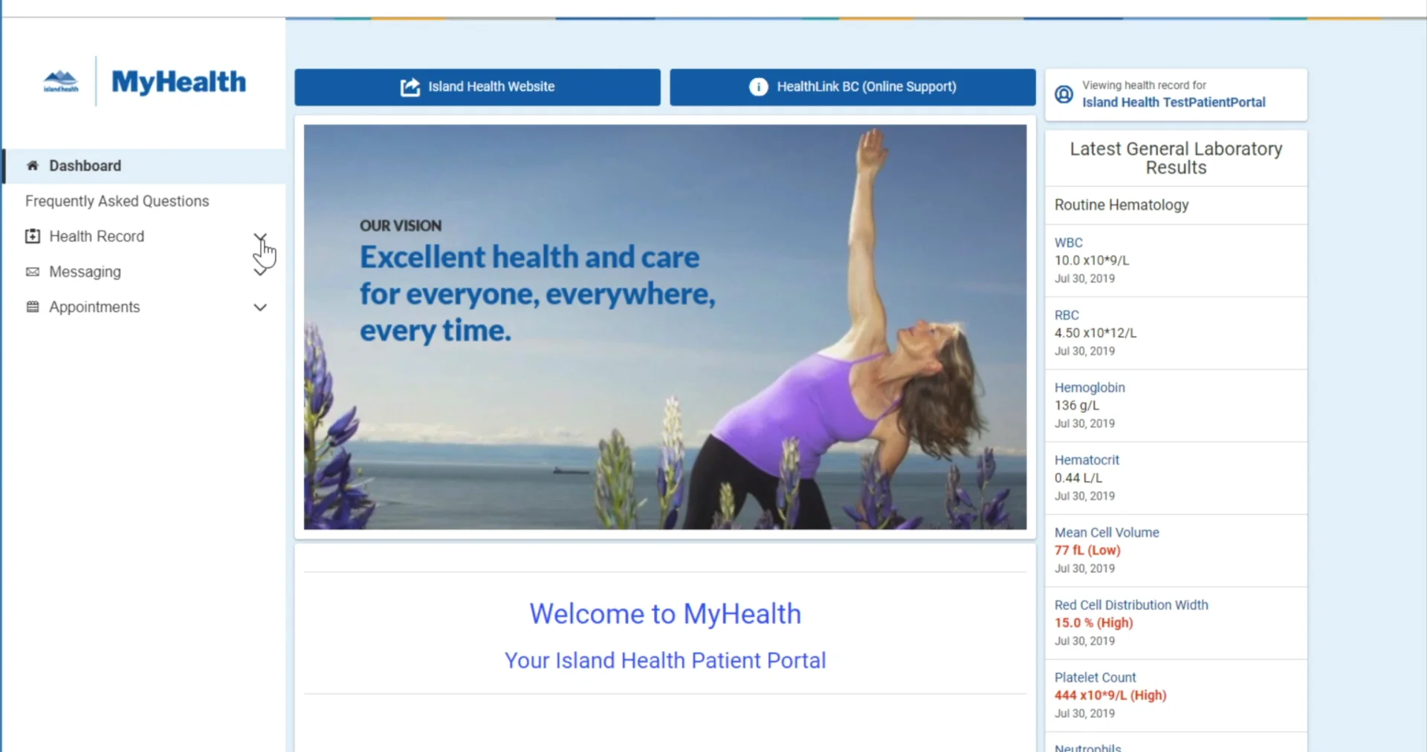
Task: Open Frequently Asked Questions
Action: [x=116, y=201]
